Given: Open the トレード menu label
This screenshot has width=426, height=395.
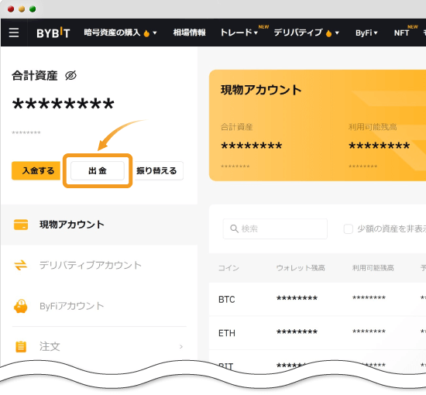Looking at the screenshot, I should [x=236, y=33].
